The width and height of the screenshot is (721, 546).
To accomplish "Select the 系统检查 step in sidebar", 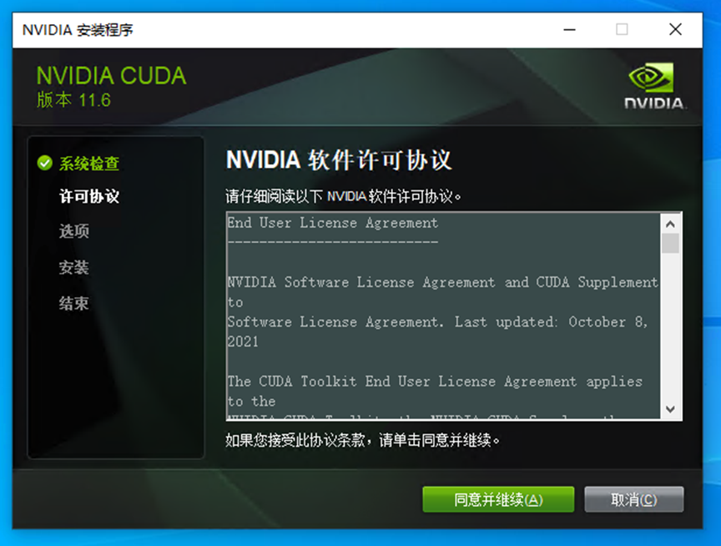I will click(89, 164).
